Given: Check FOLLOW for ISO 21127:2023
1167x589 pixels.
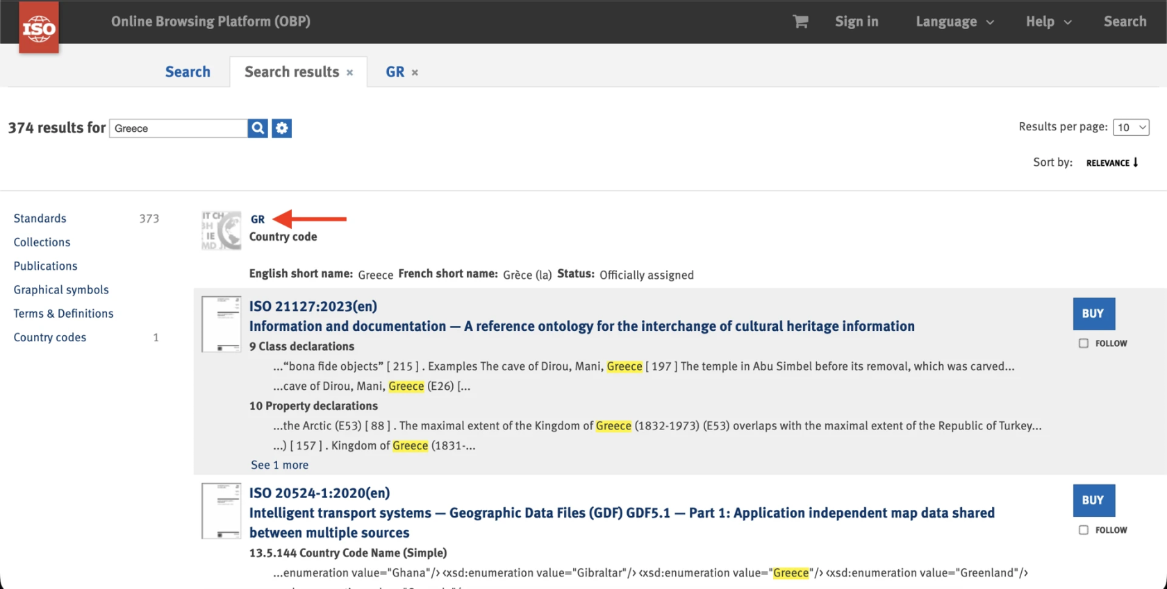Looking at the screenshot, I should [1084, 343].
